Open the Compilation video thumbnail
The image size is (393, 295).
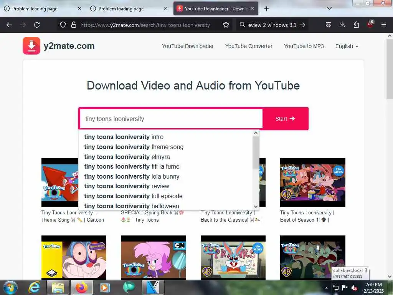74,257
